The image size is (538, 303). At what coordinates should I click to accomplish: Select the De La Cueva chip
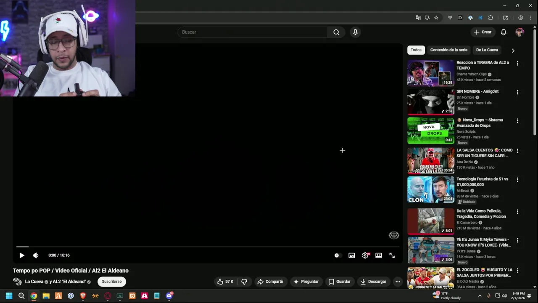[487, 50]
